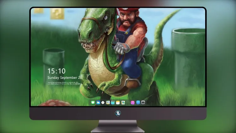Open the yellow Notes app in the dock
The image size is (236, 133).
coord(118,102)
